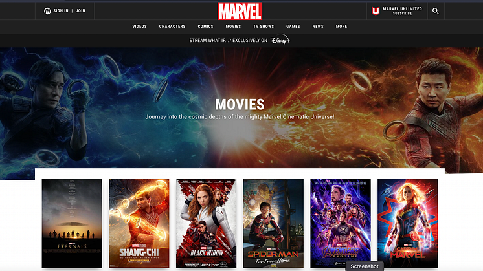Go to Characters in navigation
Image resolution: width=483 pixels, height=271 pixels.
click(172, 27)
